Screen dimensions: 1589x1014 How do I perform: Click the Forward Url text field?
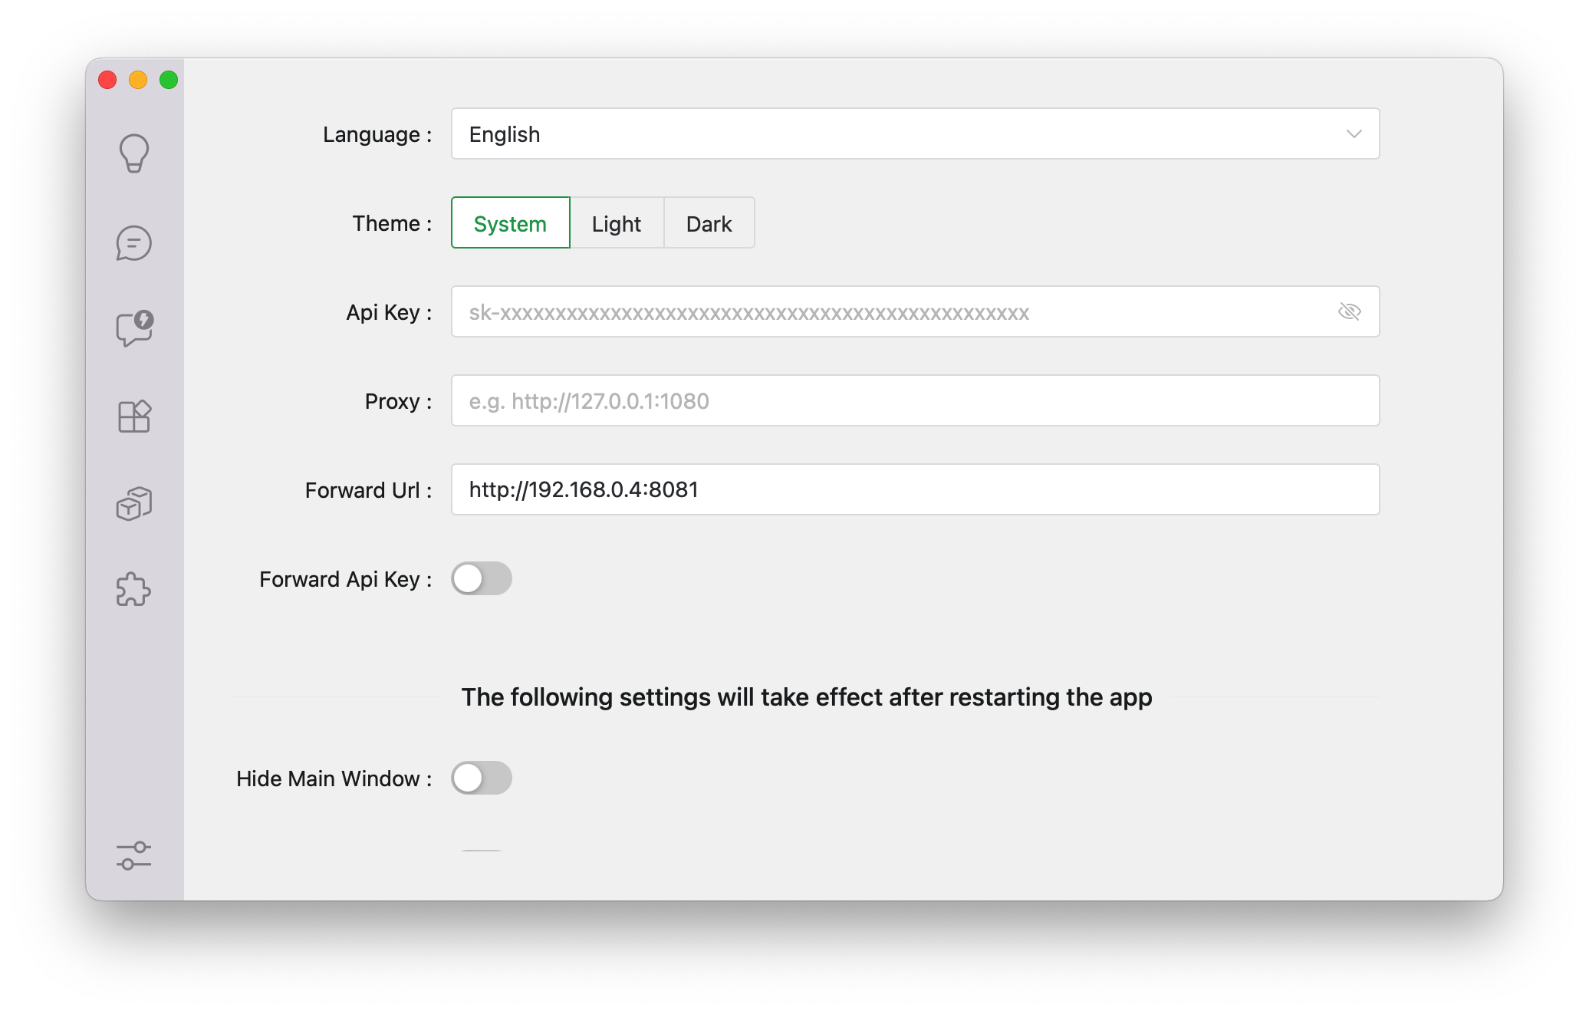pos(914,489)
